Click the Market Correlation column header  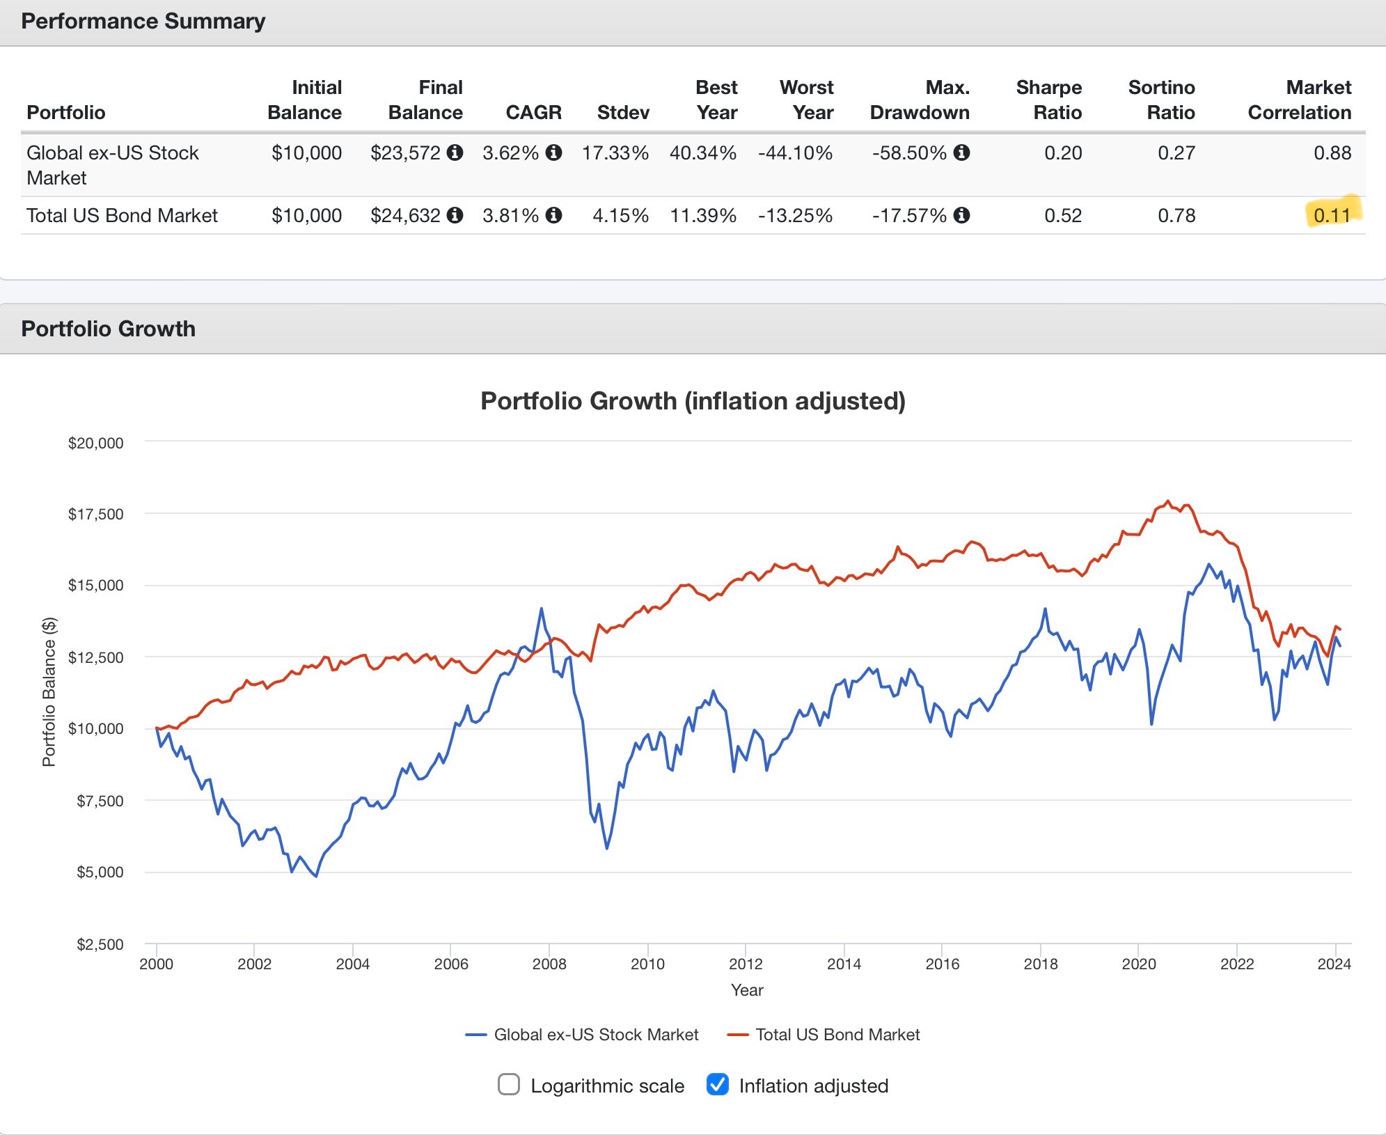click(x=1299, y=100)
